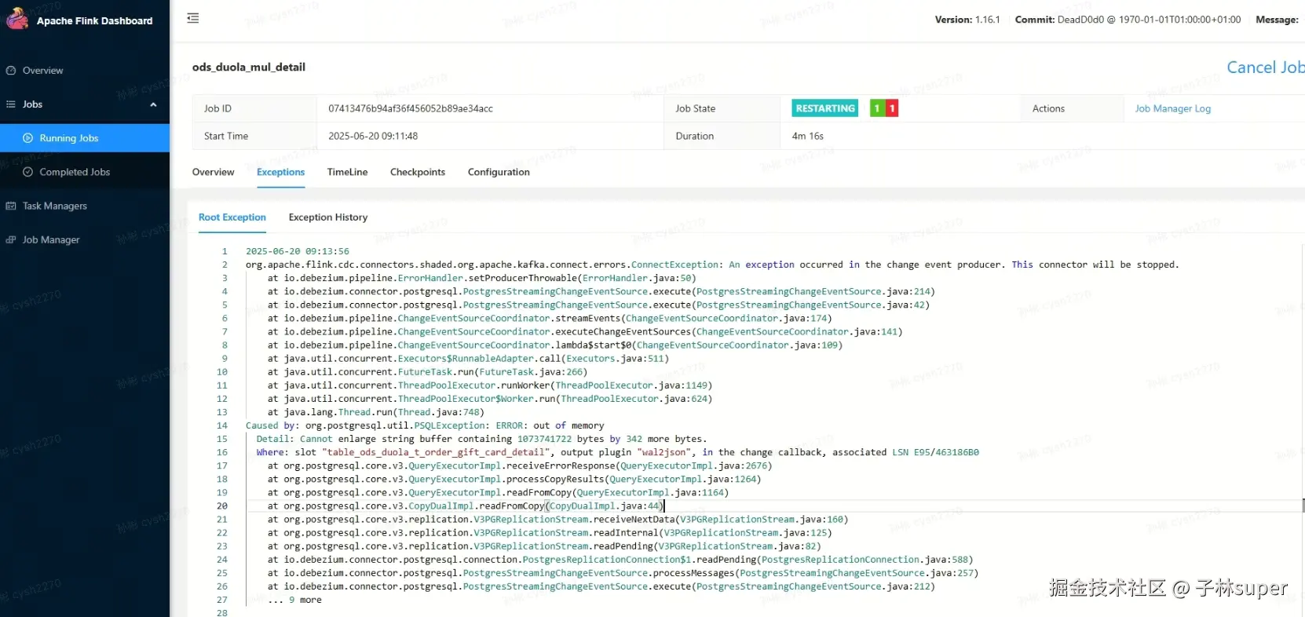The height and width of the screenshot is (617, 1305).
Task: Click line 2 ConnectException message
Action: coord(712,265)
